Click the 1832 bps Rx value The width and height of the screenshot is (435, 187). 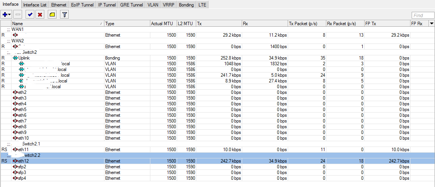tap(278, 64)
